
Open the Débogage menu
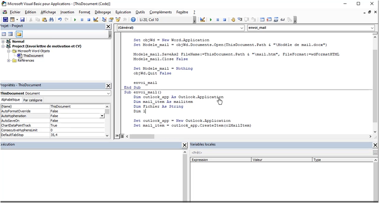click(102, 12)
